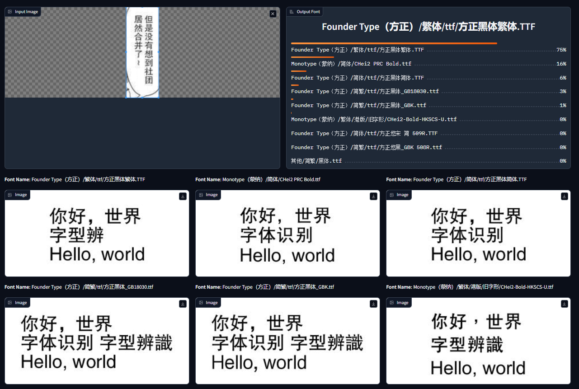Select the 方正黑体_GBK.ttf 1% result row
Image resolution: width=579 pixels, height=389 pixels.
[x=428, y=105]
